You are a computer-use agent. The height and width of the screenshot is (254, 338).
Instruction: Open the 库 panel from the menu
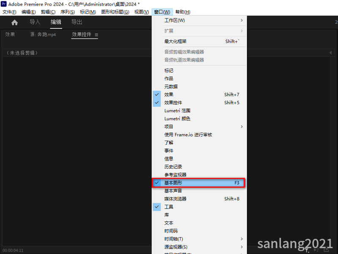click(199, 215)
